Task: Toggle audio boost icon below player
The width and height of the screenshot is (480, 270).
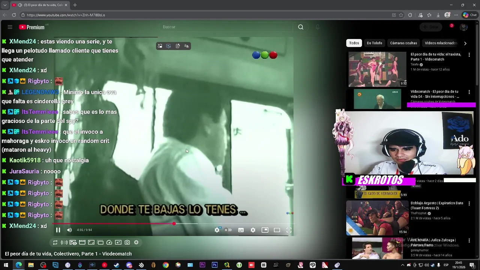Action: pos(64,243)
